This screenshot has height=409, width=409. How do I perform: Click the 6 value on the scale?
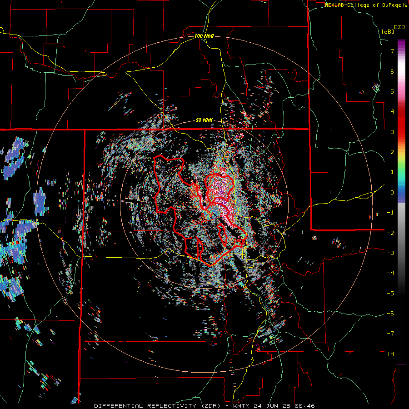392,71
